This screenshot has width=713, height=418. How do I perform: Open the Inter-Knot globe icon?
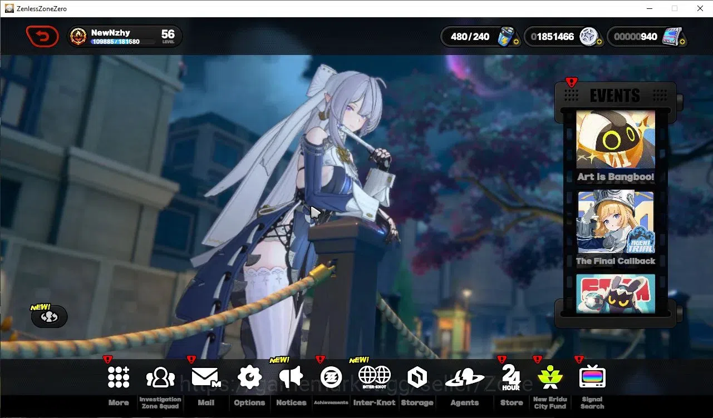374,377
